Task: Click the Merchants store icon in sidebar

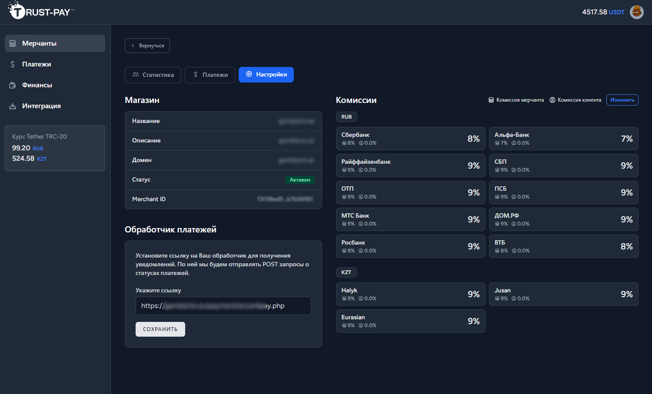Action: click(x=13, y=43)
